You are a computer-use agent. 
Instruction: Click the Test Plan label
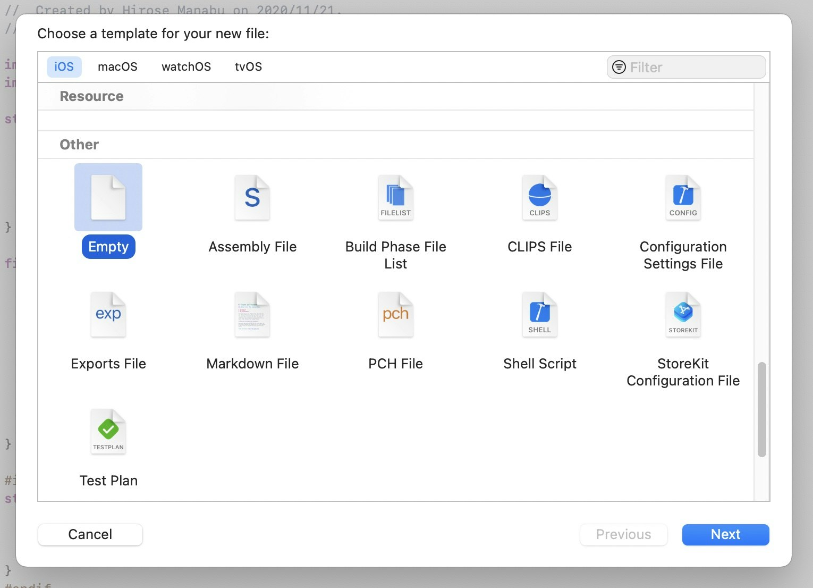click(x=108, y=481)
